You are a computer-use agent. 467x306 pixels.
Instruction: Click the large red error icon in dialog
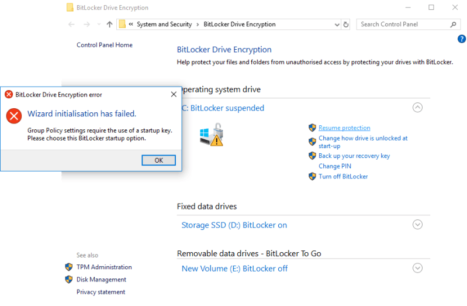[x=14, y=116]
